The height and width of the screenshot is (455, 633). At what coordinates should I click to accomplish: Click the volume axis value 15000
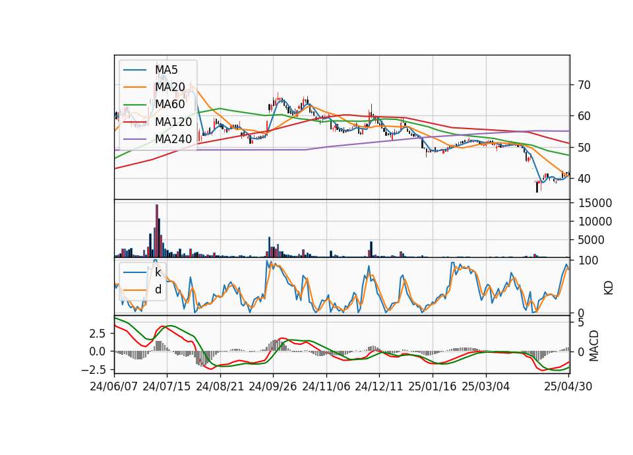pos(595,203)
